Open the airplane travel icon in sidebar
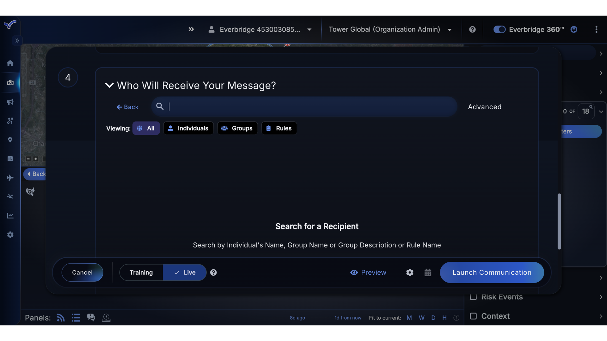The image size is (607, 341). point(10,178)
